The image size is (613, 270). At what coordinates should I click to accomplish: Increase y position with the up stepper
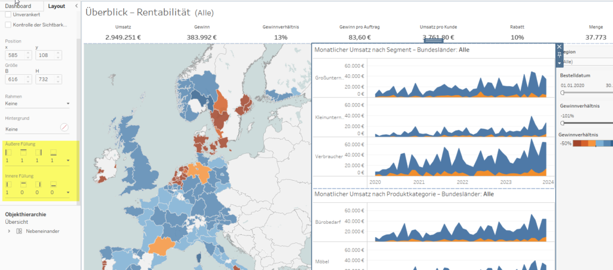tap(58, 53)
